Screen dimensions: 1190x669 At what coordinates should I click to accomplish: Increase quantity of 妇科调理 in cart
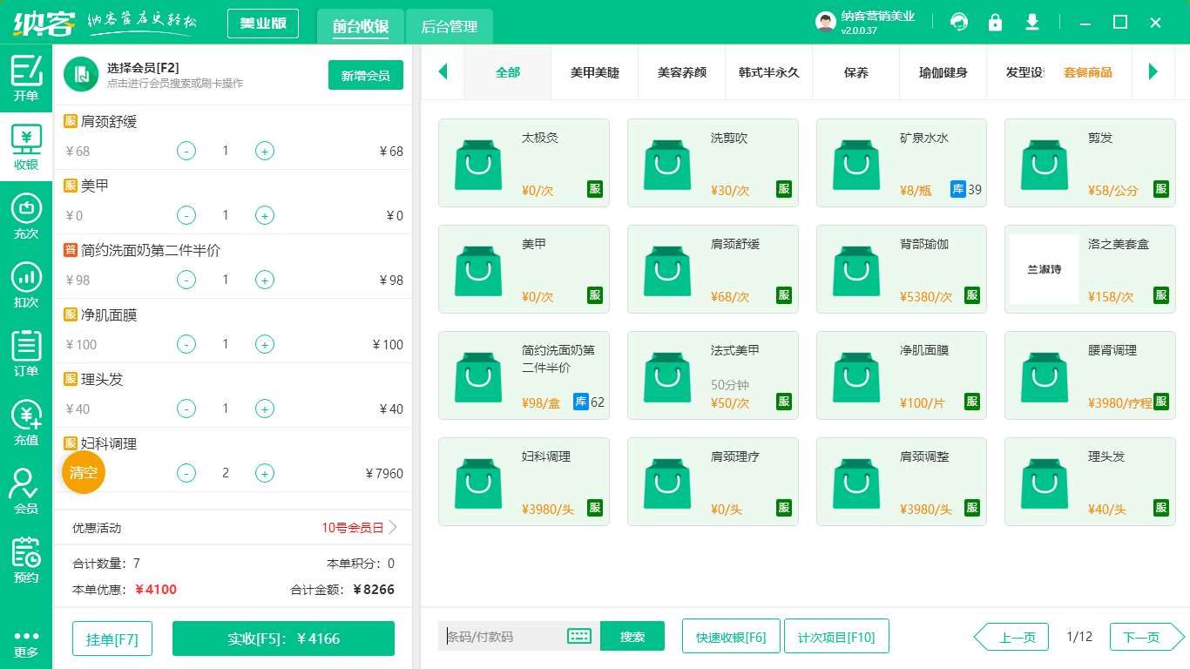coord(265,473)
